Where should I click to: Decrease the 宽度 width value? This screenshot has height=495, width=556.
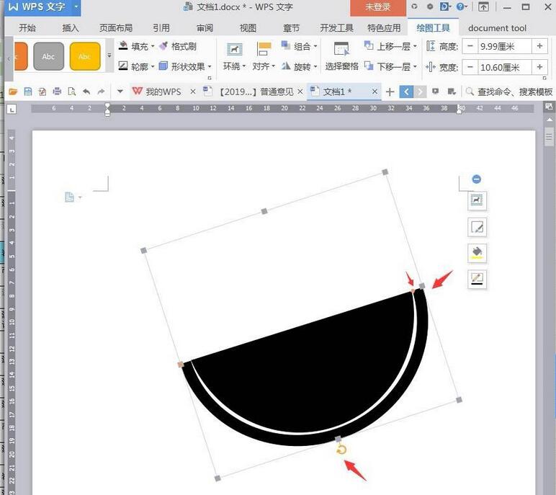pos(470,67)
